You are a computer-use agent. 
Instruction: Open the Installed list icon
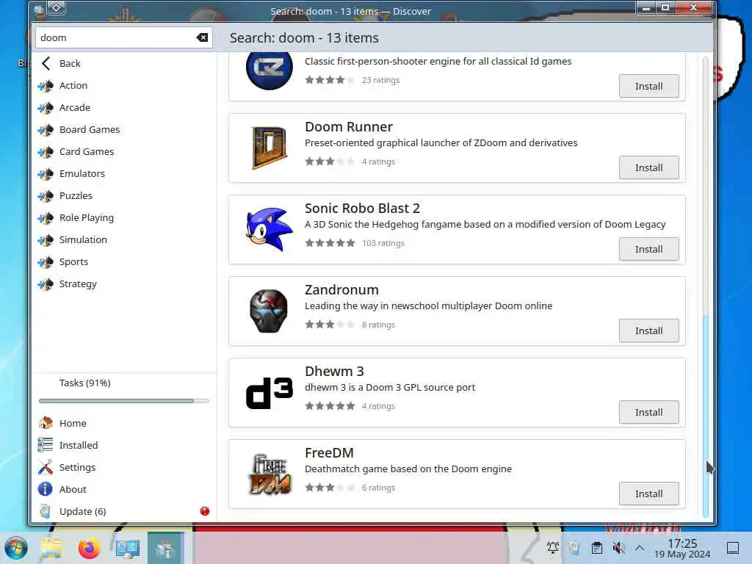[46, 445]
